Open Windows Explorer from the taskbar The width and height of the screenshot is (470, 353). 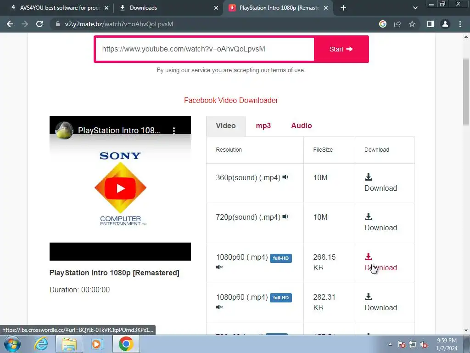(x=69, y=344)
